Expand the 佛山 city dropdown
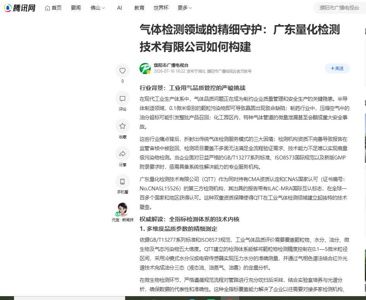Screen dimensions: 366x300 (97, 8)
